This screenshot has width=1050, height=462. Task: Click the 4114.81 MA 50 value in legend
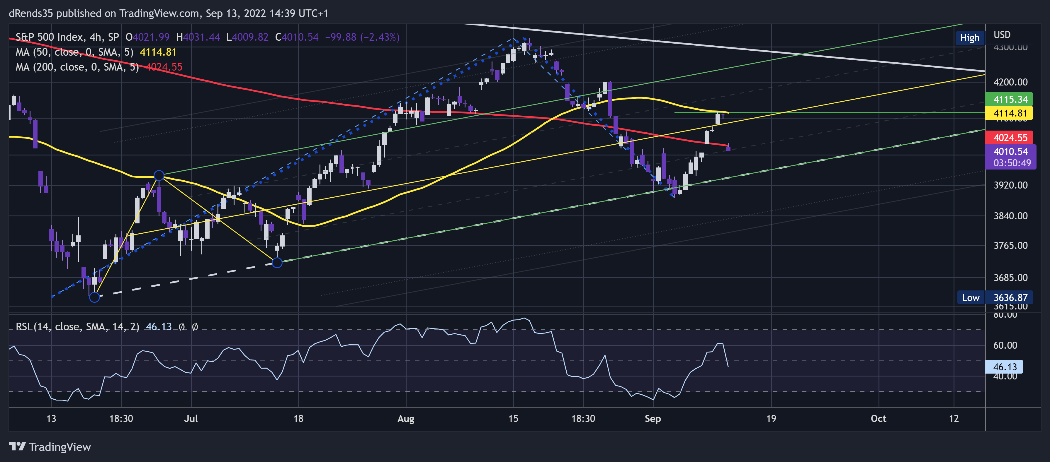[x=158, y=52]
